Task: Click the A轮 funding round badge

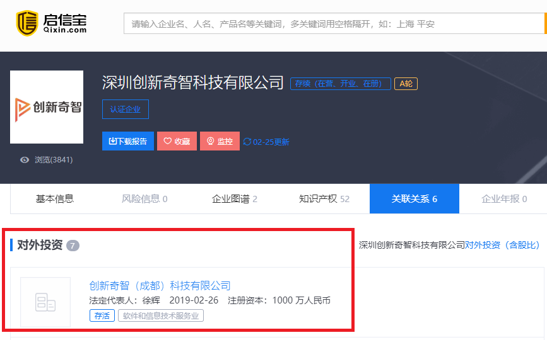Action: click(x=406, y=84)
